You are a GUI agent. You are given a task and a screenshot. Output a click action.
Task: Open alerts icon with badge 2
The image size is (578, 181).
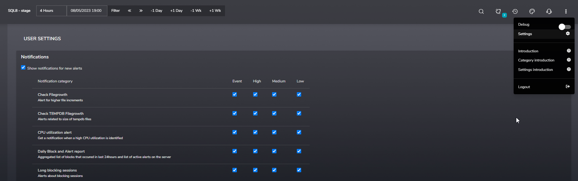[498, 11]
